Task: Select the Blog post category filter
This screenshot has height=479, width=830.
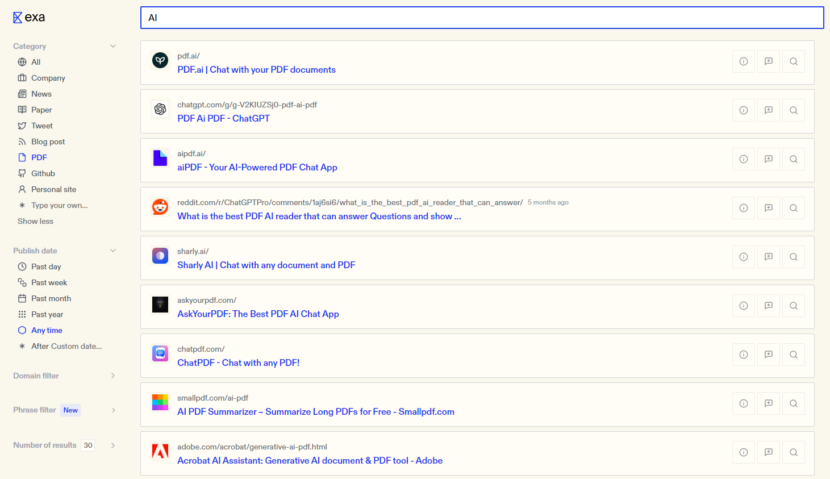Action: tap(41, 141)
